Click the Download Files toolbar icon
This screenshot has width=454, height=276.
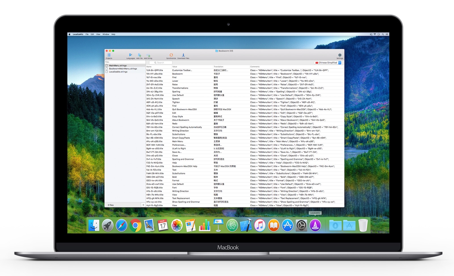[x=183, y=56]
